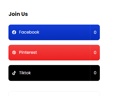
Task: Click the TikTok music-note icon
Action: point(14,73)
